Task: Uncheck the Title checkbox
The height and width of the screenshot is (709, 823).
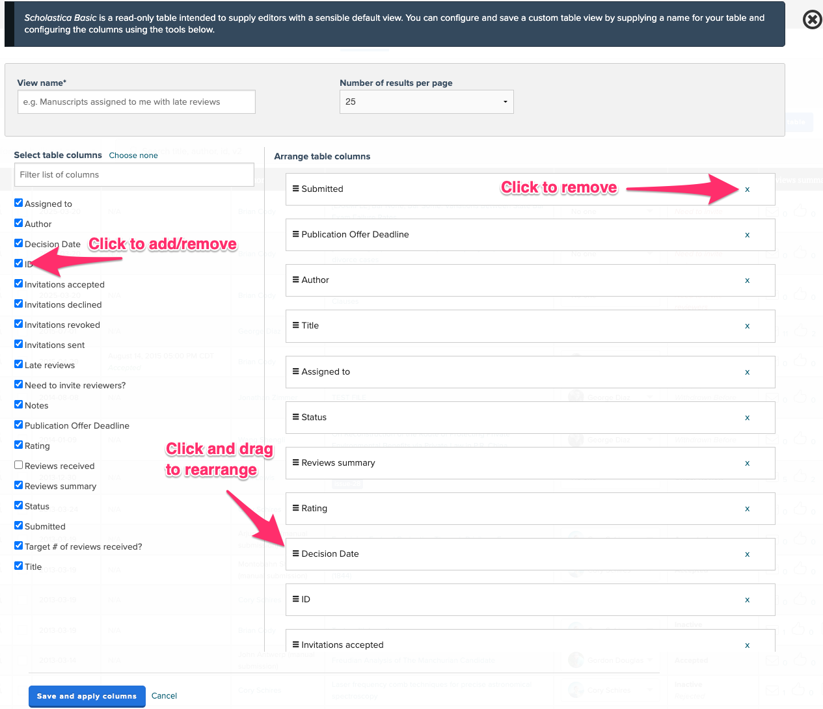Action: pos(19,566)
